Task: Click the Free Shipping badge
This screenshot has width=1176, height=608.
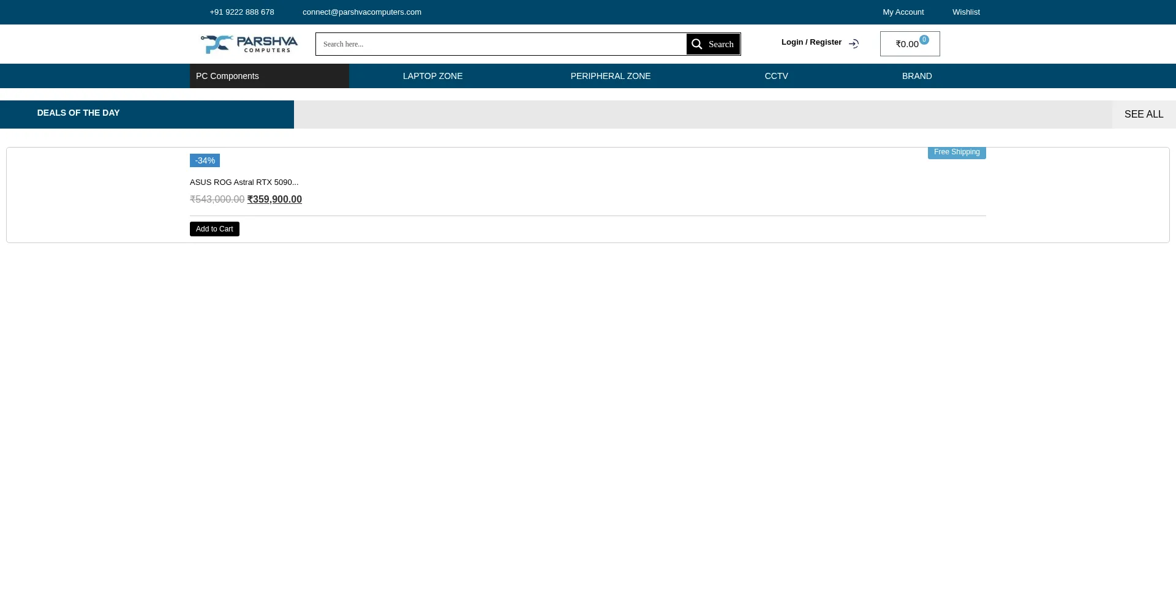Action: coord(956,152)
